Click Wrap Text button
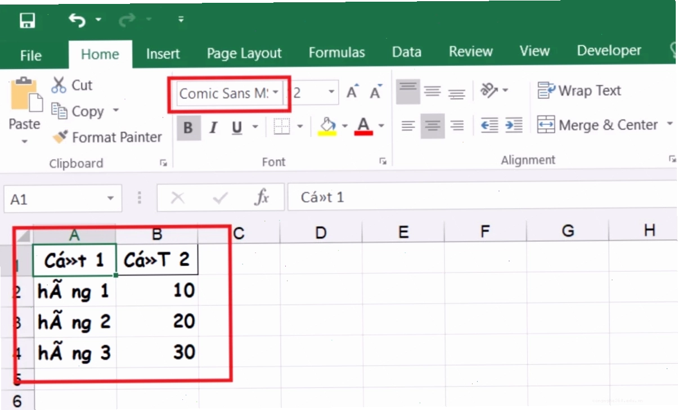This screenshot has width=678, height=410. click(579, 91)
